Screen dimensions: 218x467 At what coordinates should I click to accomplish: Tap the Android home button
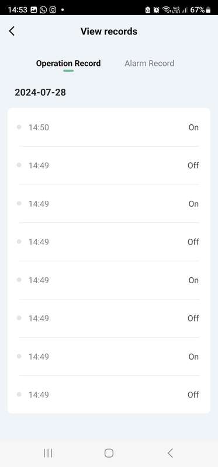pos(109,453)
